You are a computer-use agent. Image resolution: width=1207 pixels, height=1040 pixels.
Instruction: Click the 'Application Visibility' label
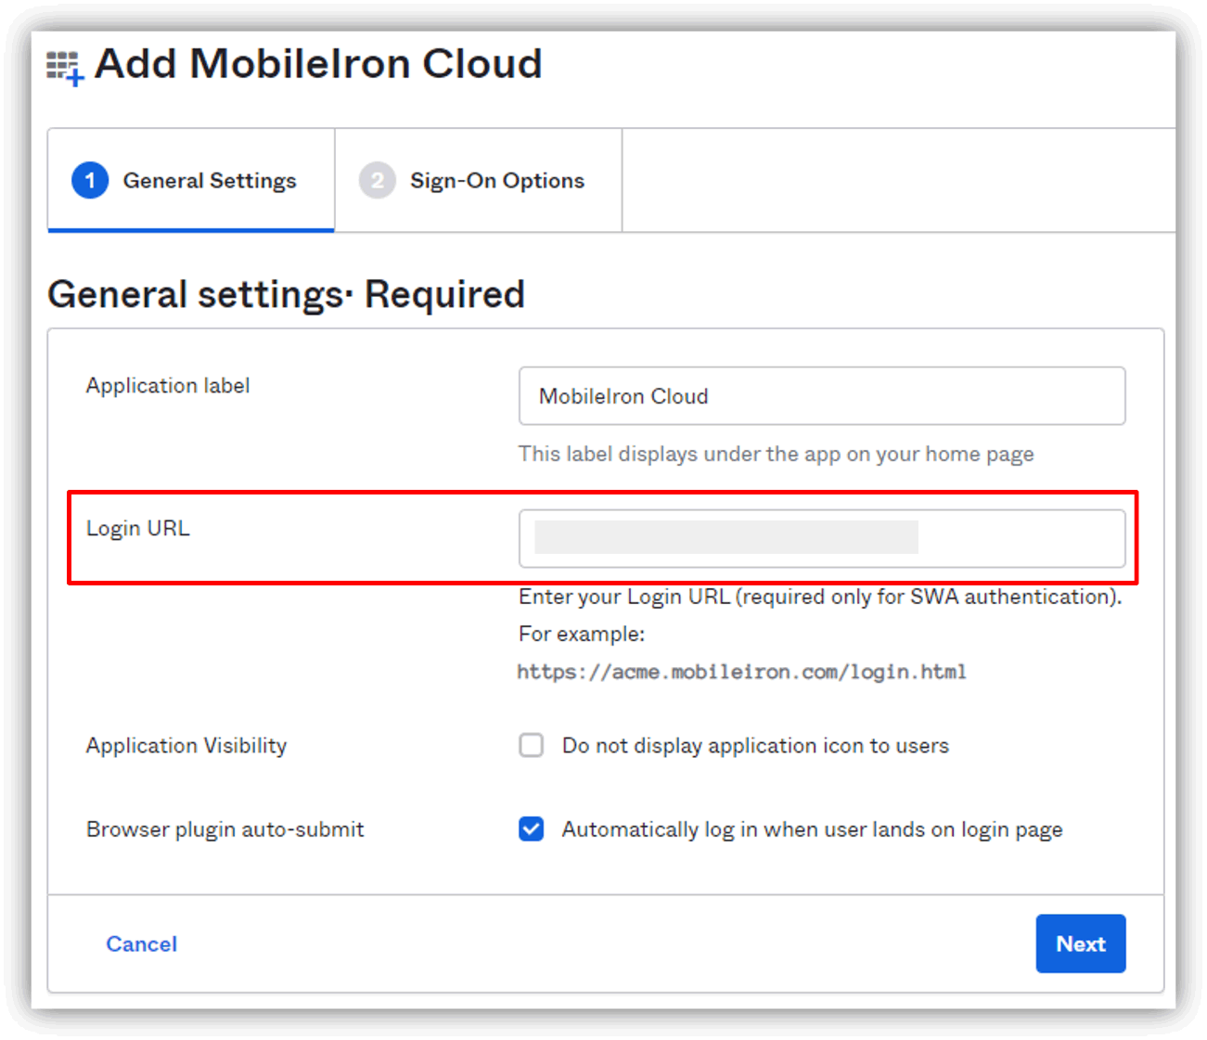tap(186, 745)
